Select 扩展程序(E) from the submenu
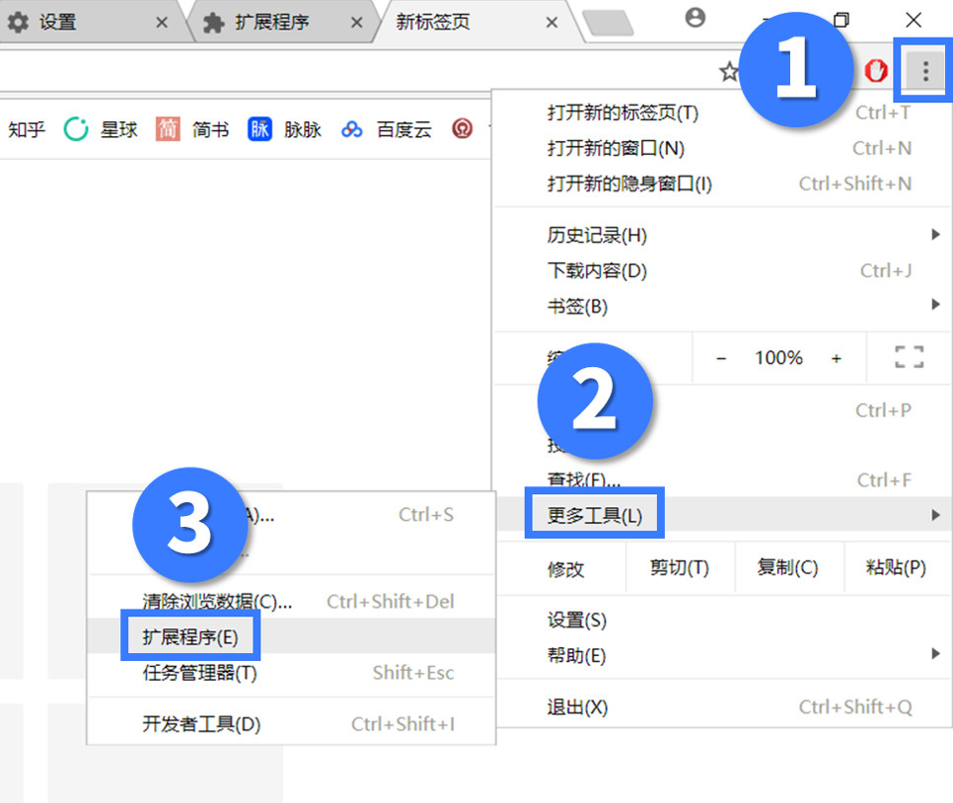Viewport: 953px width, 803px height. tap(189, 635)
